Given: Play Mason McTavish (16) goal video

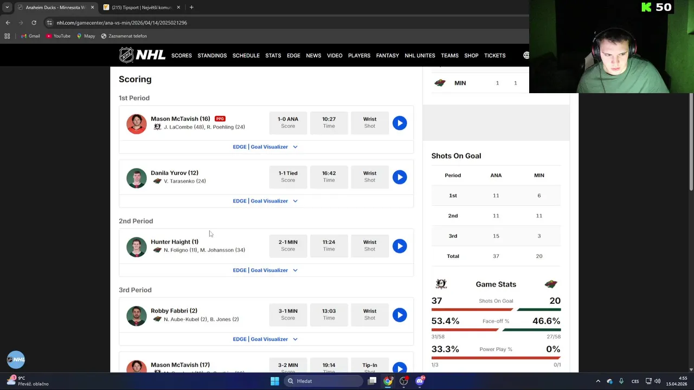Looking at the screenshot, I should (400, 123).
